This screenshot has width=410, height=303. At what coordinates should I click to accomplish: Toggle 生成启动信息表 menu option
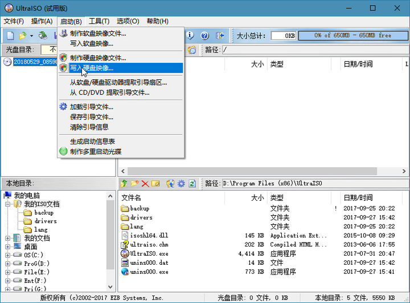121,142
